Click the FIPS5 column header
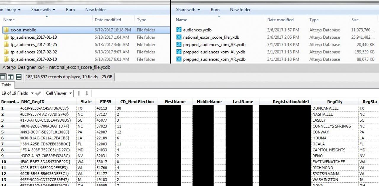The width and height of the screenshot is (379, 186). point(105,102)
